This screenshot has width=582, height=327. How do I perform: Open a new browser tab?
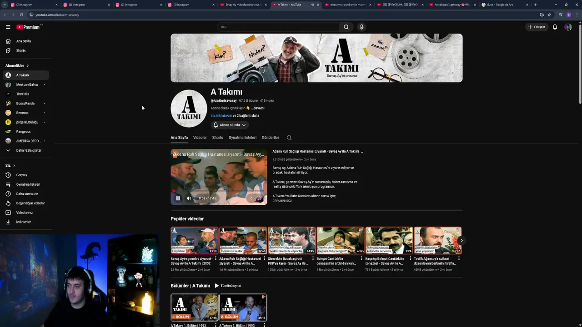[x=535, y=5]
